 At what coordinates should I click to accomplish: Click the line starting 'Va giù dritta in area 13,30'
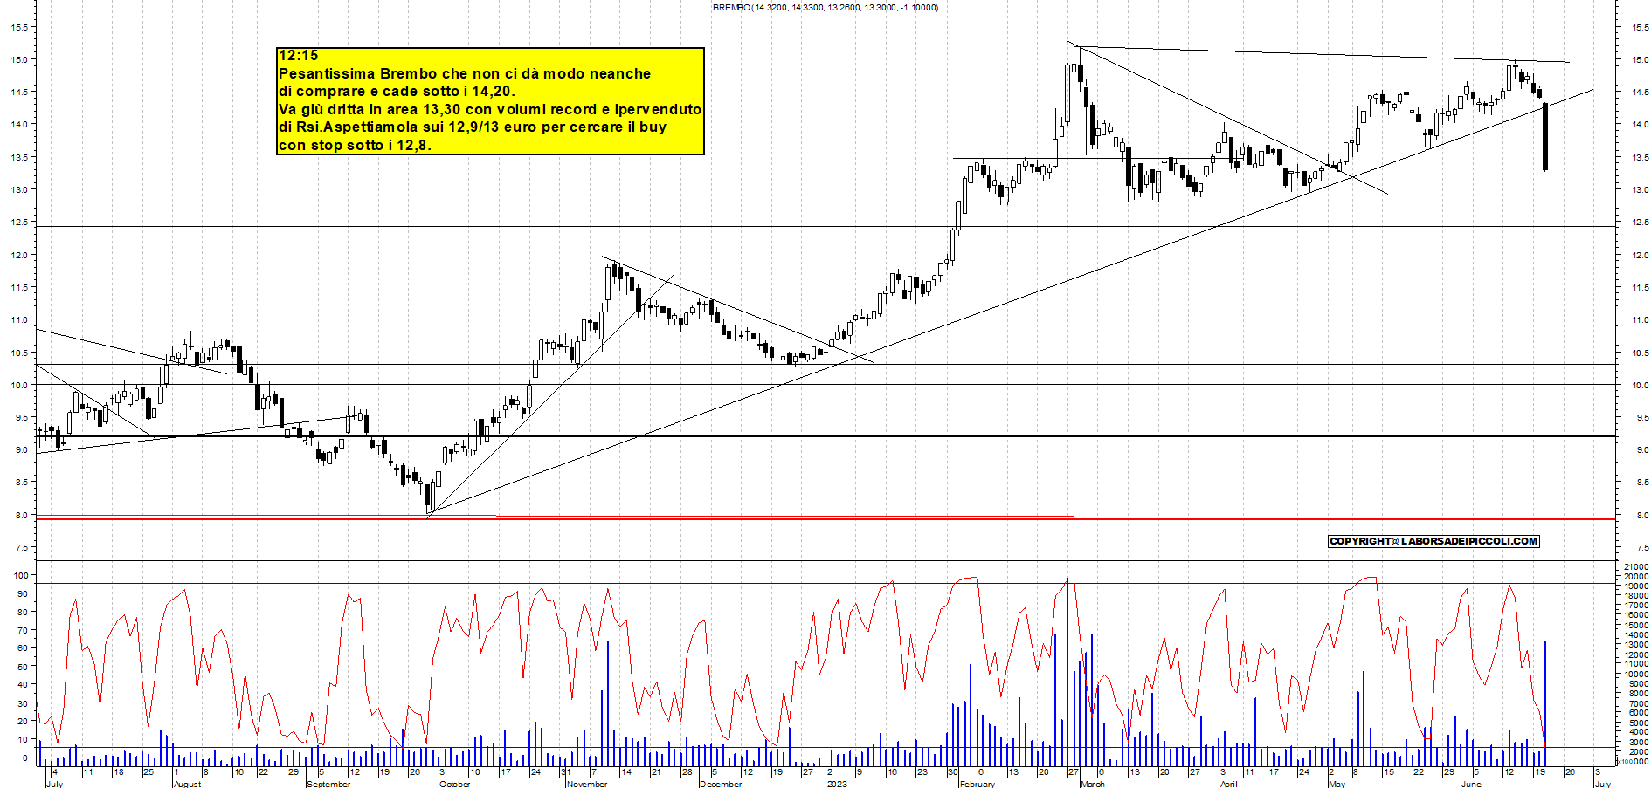click(490, 109)
